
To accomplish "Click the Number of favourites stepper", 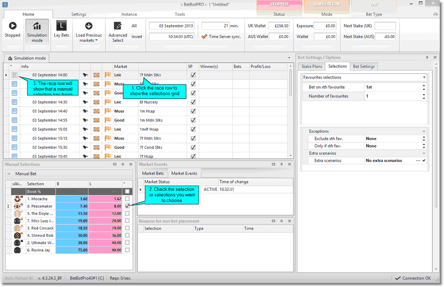I will pos(424,96).
